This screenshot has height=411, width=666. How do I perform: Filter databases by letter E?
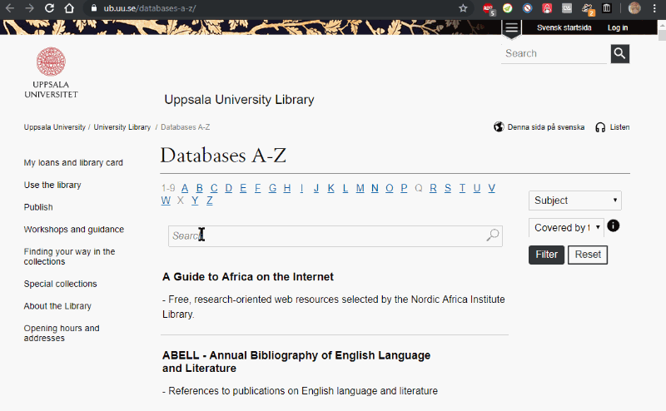coord(243,188)
